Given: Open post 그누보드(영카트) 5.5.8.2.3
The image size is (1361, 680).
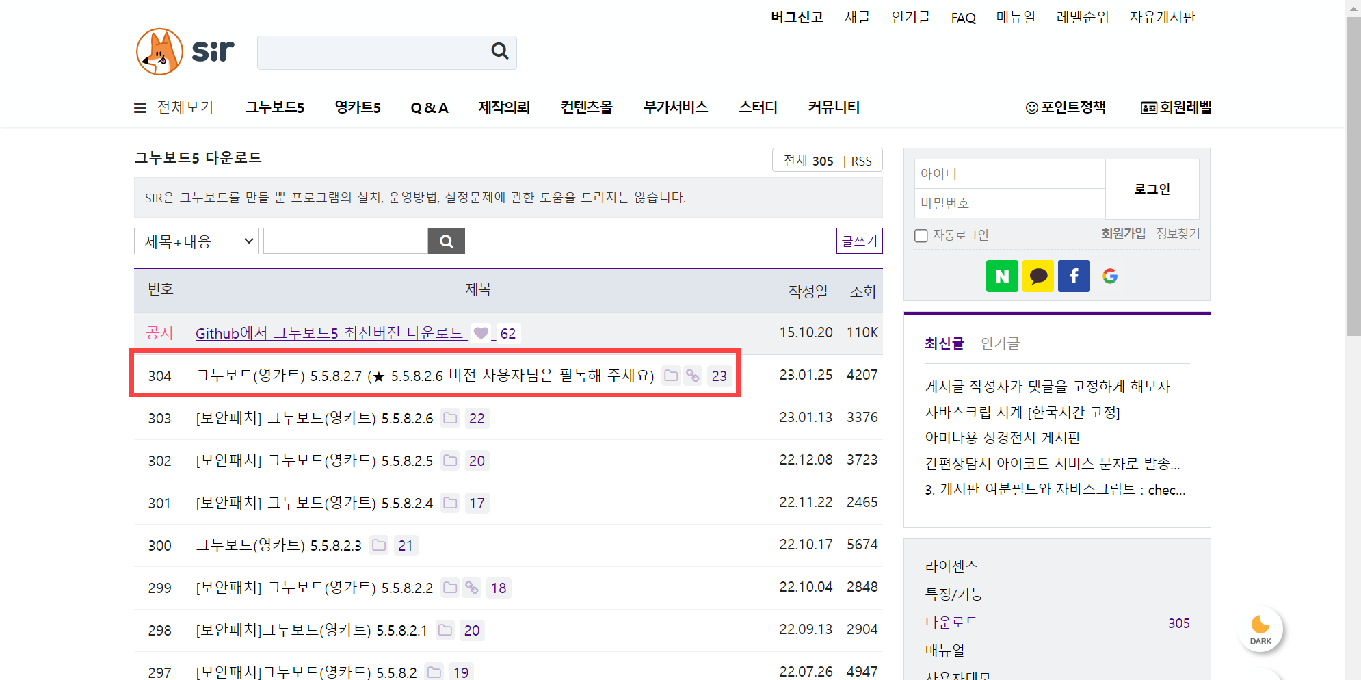Looking at the screenshot, I should 278,545.
